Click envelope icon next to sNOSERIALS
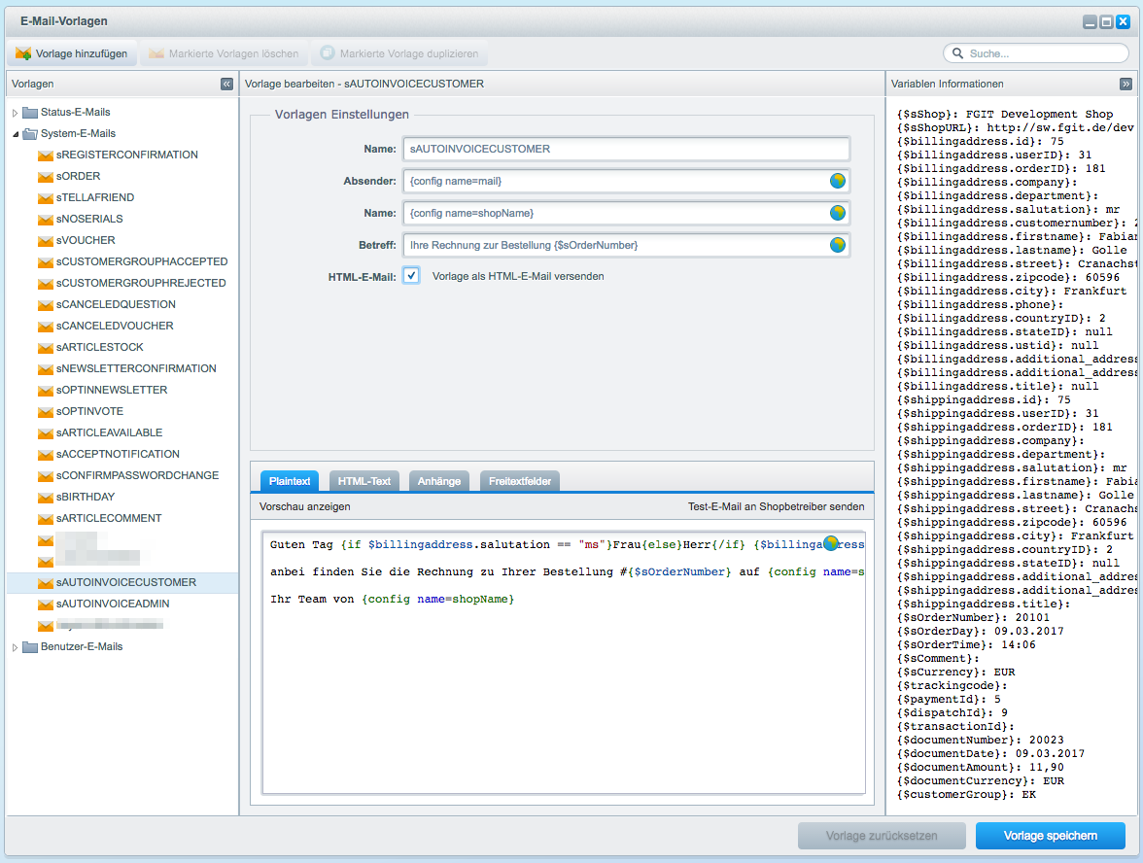 coord(45,220)
